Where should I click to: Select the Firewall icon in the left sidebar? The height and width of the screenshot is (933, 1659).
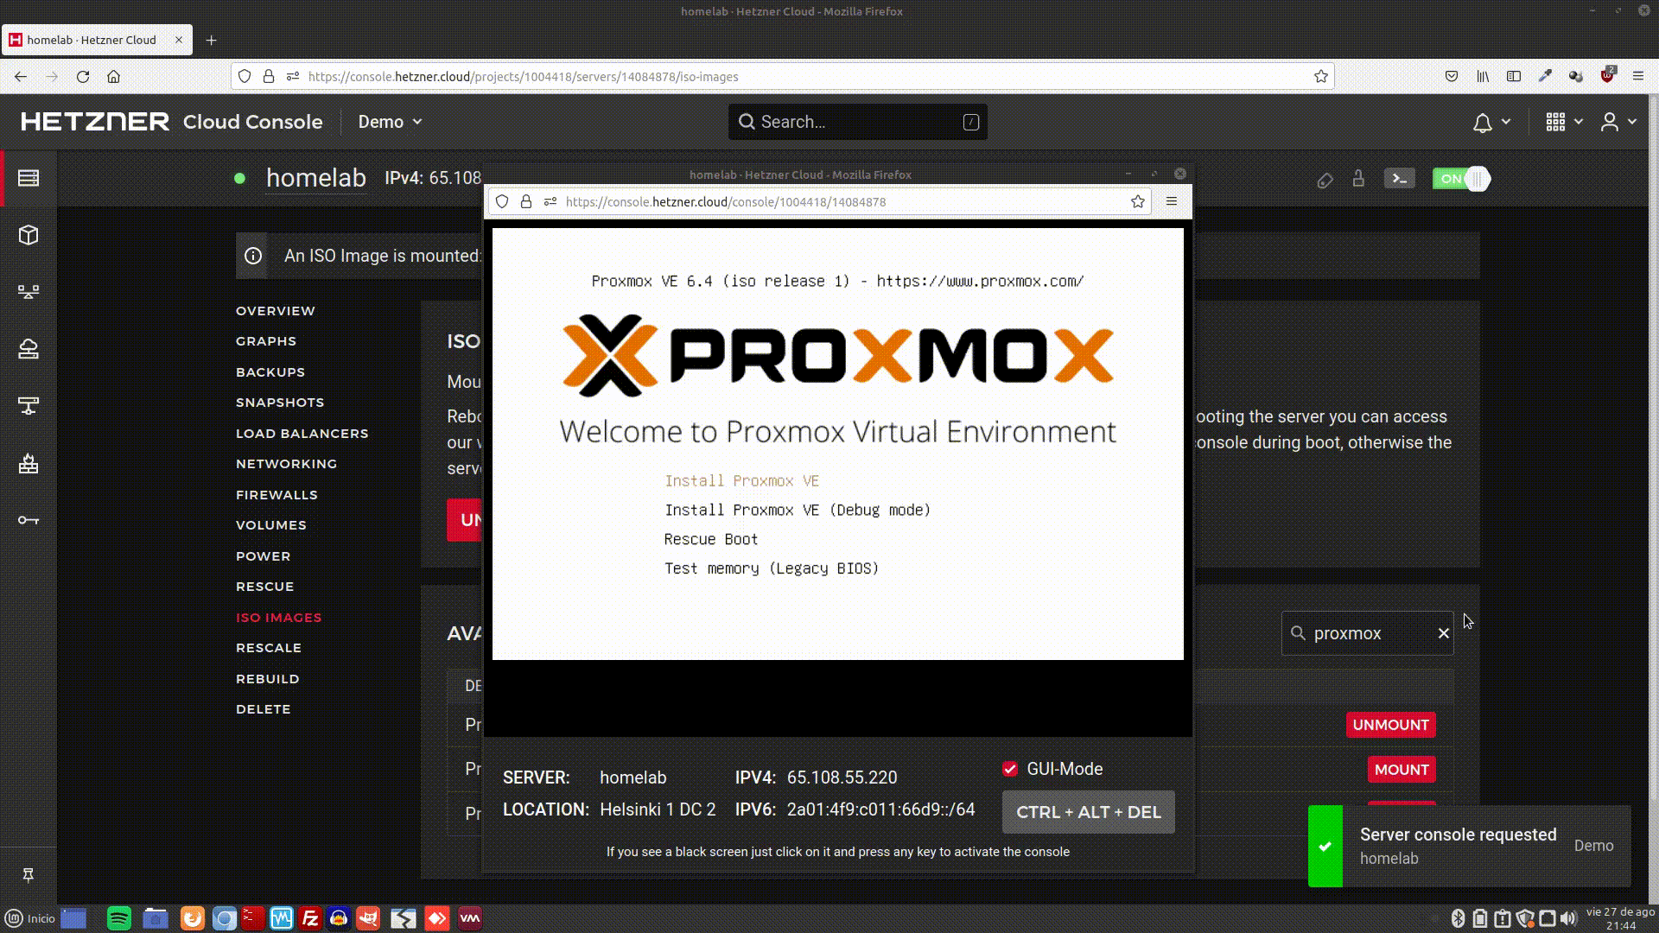click(29, 464)
